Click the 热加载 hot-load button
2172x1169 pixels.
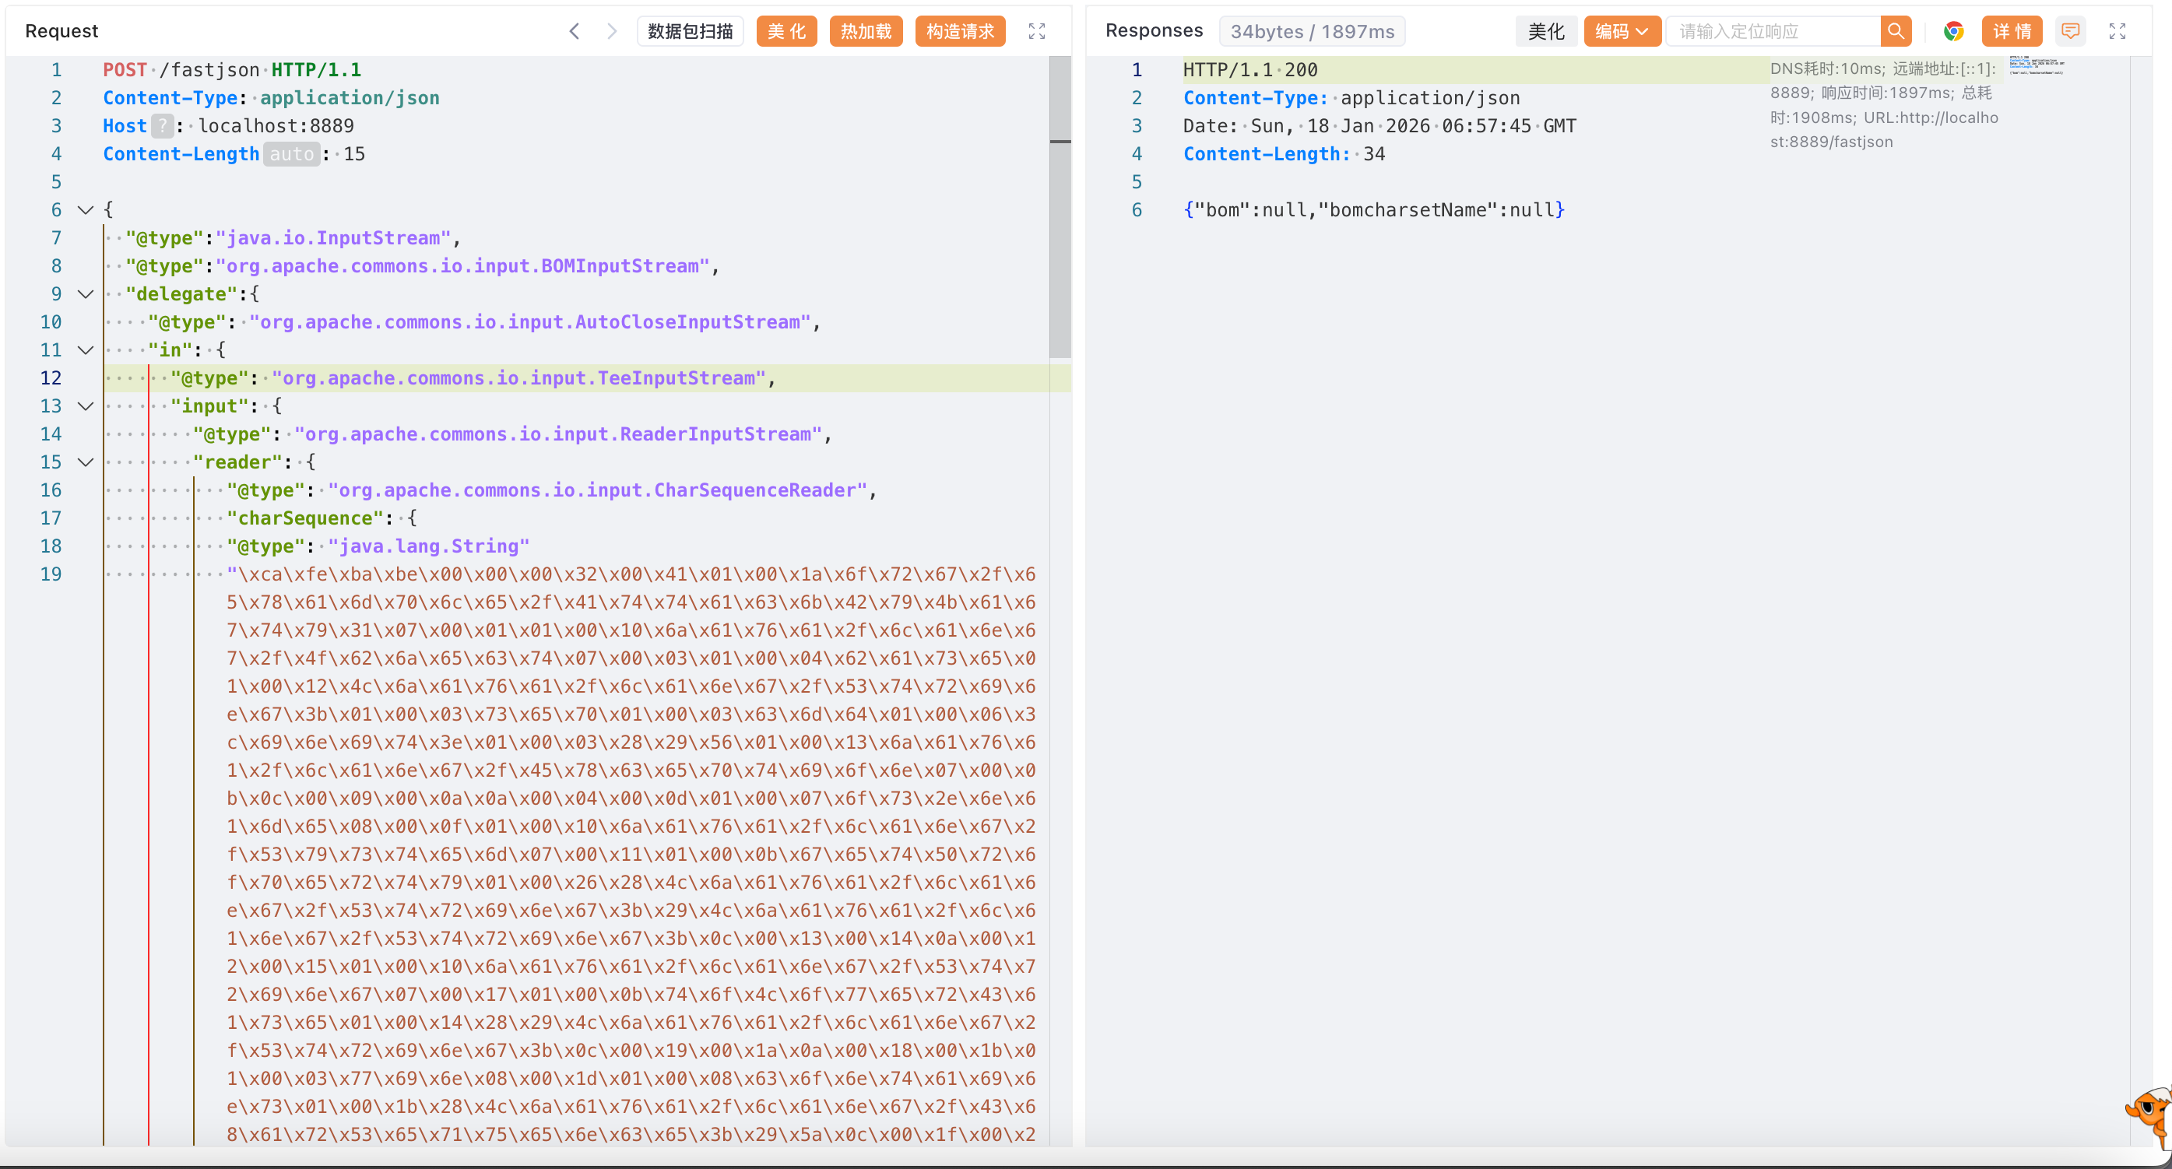click(865, 31)
